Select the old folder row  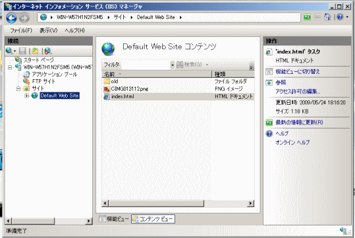click(x=178, y=81)
